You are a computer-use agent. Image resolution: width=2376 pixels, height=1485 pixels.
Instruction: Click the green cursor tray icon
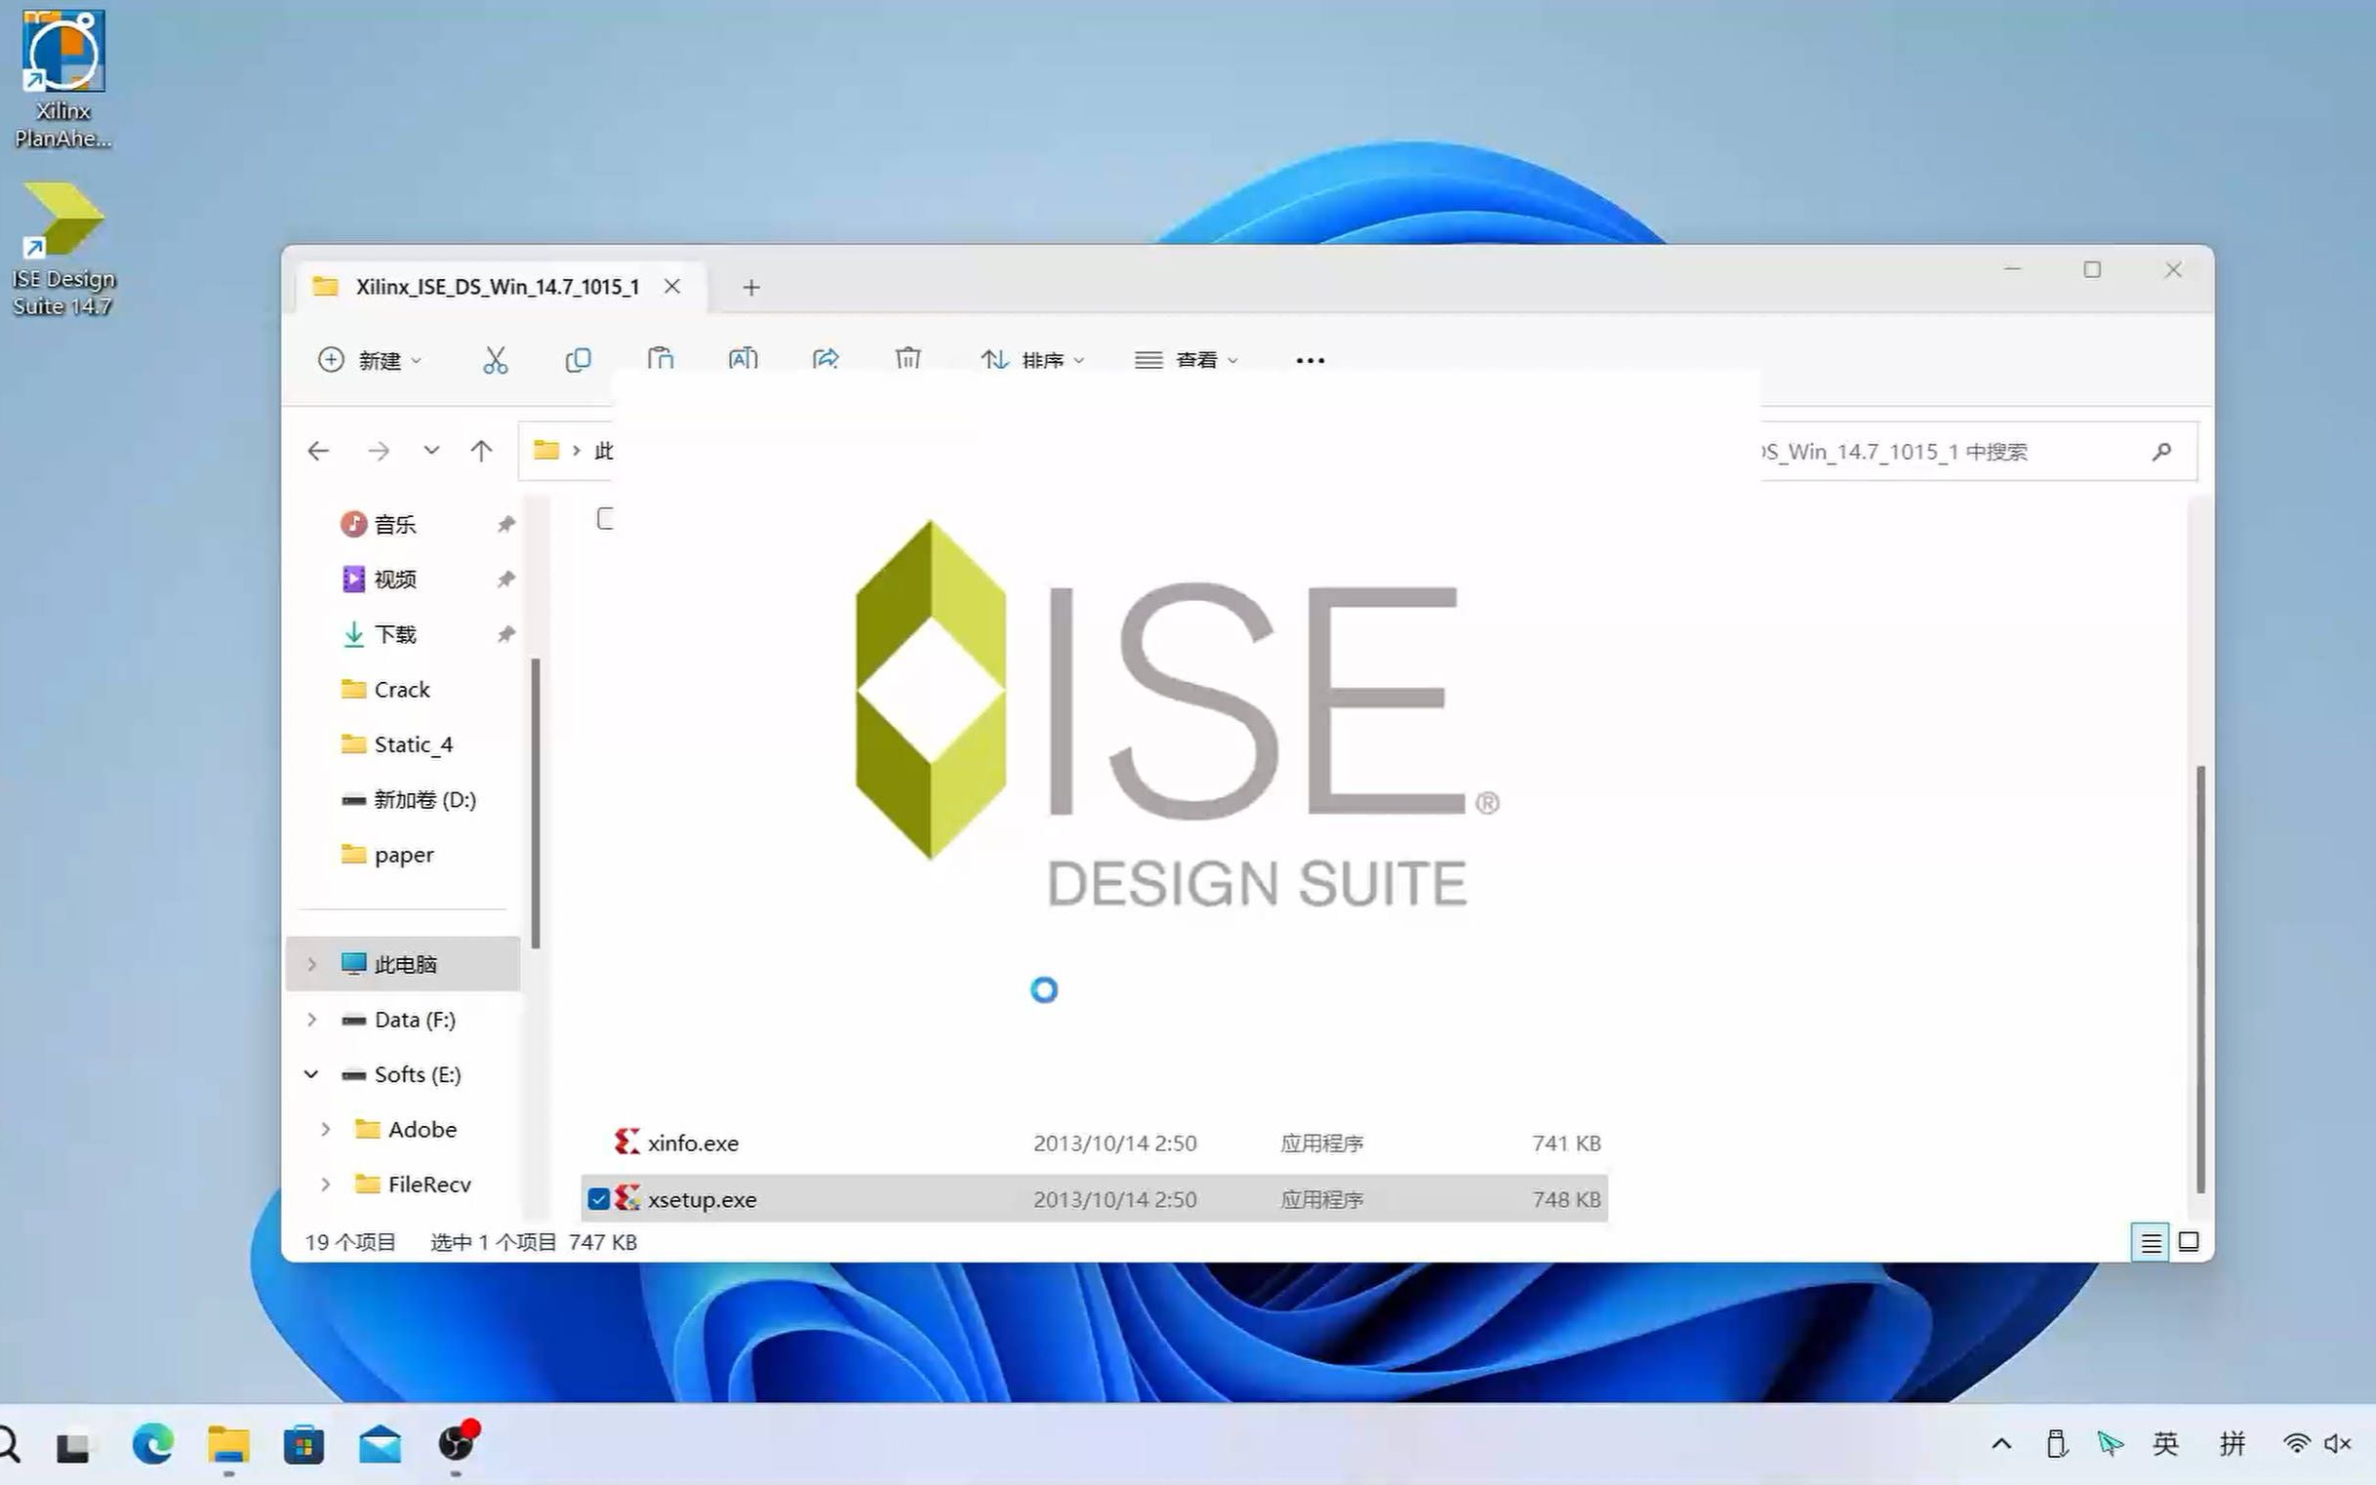(x=2109, y=1443)
